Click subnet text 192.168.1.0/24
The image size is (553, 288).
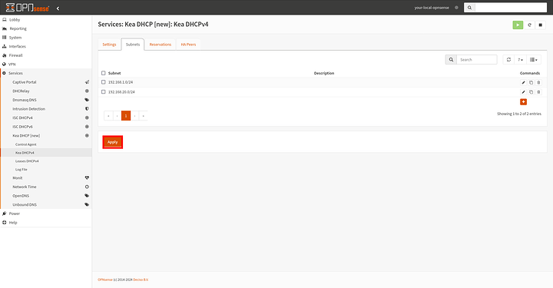(x=121, y=82)
